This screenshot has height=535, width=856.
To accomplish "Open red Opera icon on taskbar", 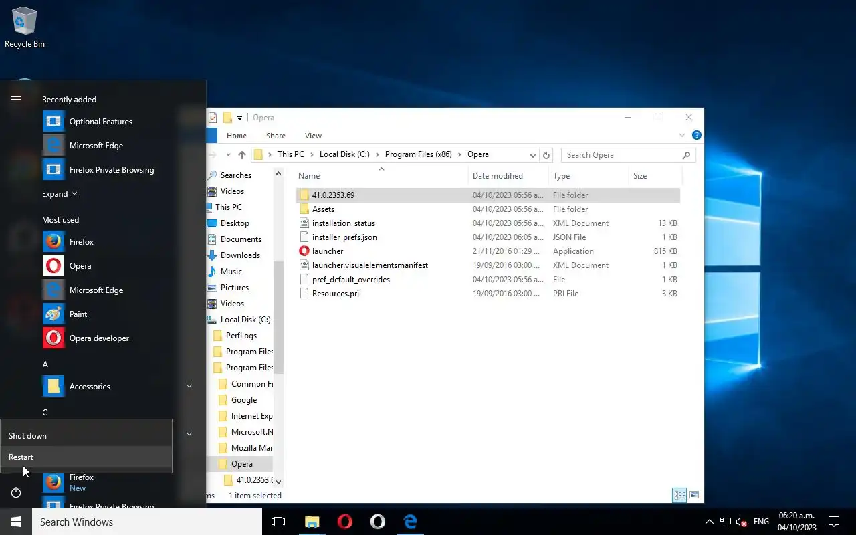I will pos(344,522).
